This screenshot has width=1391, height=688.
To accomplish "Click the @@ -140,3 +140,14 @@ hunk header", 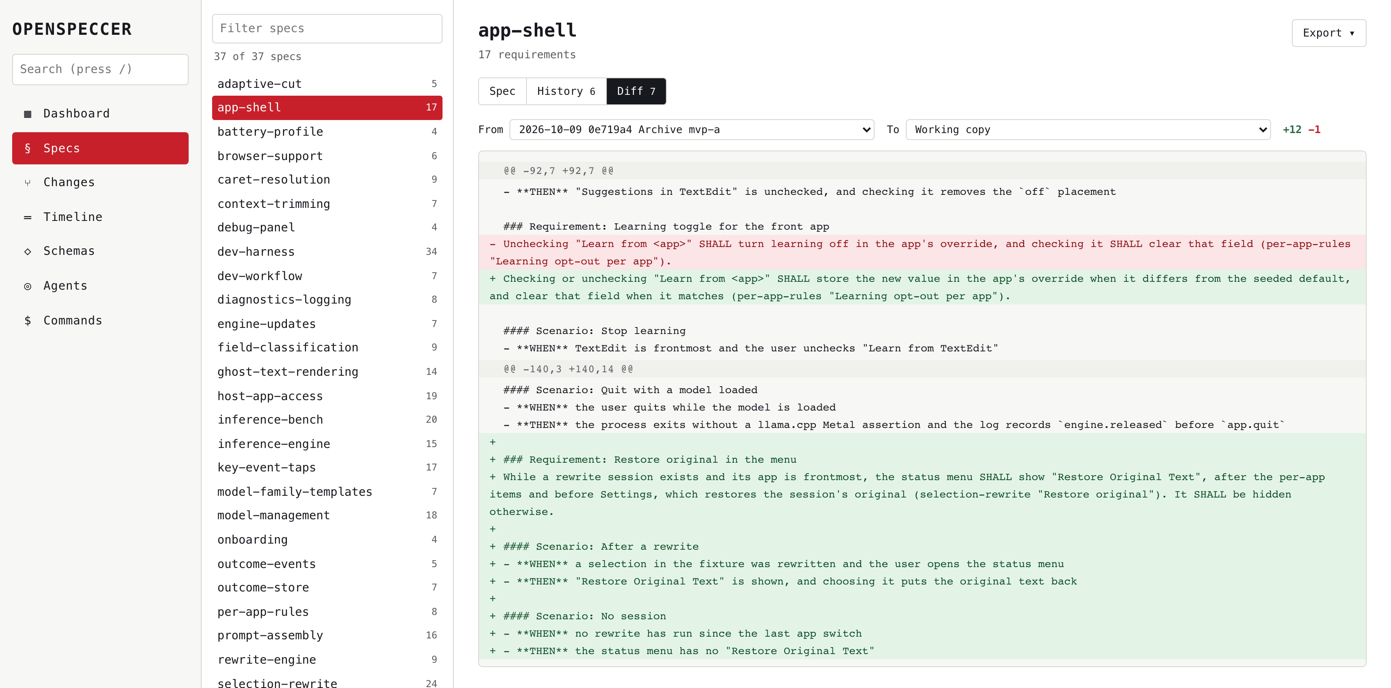I will [x=922, y=369].
